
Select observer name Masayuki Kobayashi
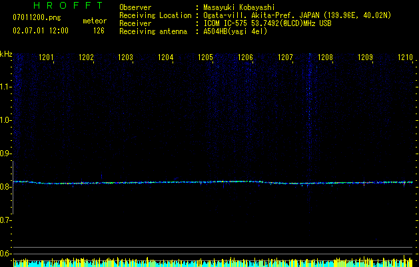point(239,7)
